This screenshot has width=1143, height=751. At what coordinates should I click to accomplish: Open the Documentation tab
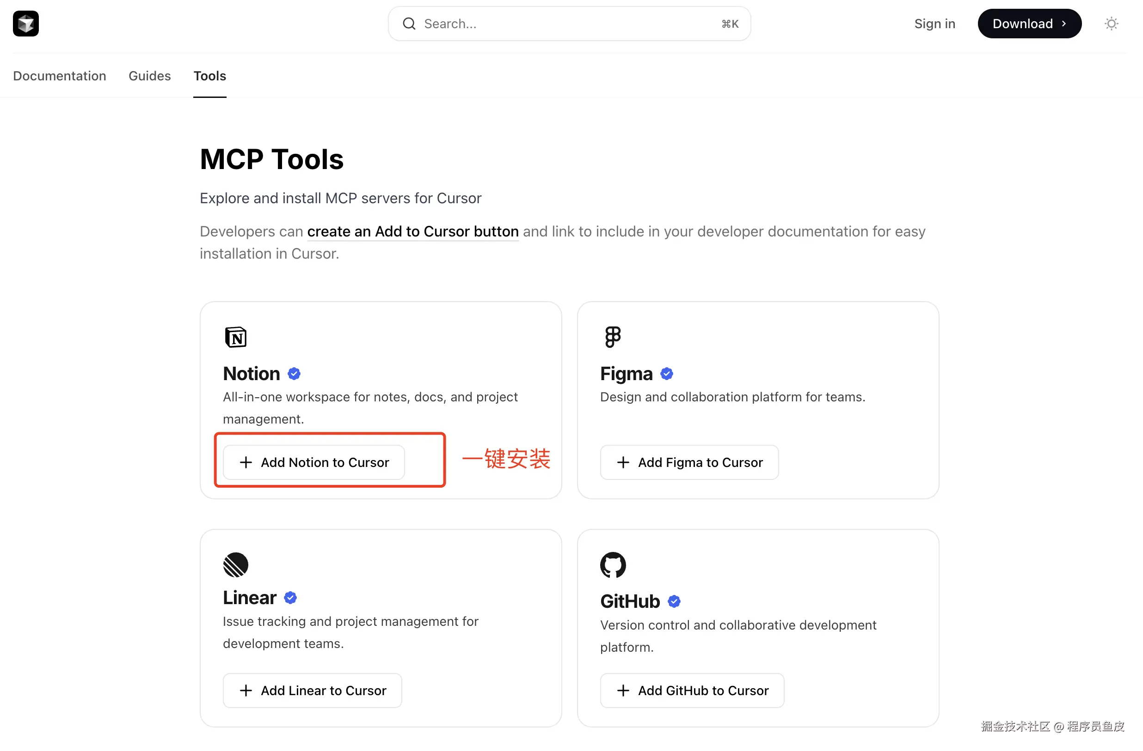click(x=60, y=76)
